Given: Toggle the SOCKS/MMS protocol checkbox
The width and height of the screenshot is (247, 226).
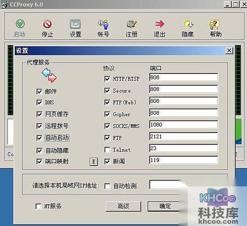Looking at the screenshot, I should pyautogui.click(x=107, y=126).
